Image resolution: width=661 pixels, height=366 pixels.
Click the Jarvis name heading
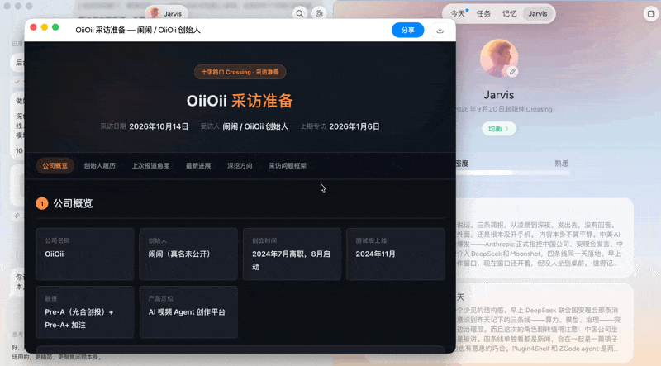coord(499,95)
